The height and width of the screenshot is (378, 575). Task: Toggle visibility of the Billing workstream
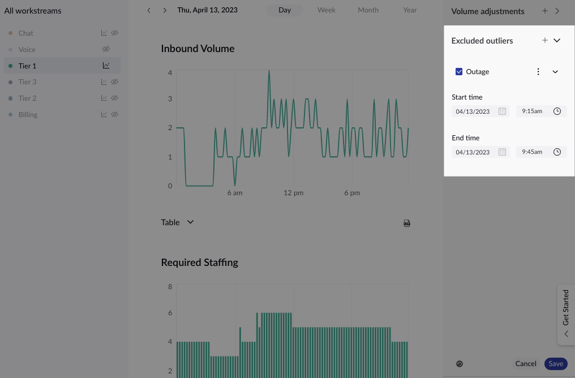(x=114, y=115)
